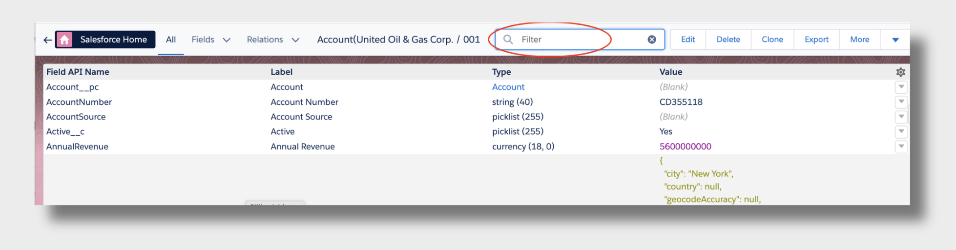Open row actions dropdown for AccountNumber

coord(901,102)
